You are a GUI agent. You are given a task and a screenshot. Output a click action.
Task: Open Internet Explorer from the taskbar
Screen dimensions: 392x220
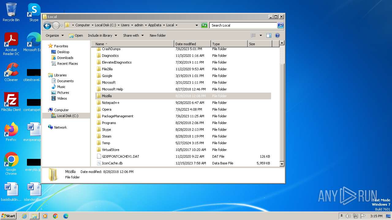pyautogui.click(x=24, y=216)
